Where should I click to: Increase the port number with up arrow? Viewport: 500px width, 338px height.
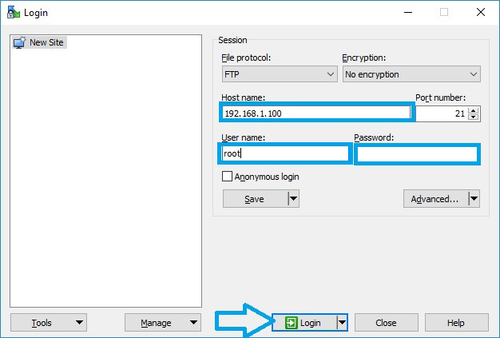point(474,110)
